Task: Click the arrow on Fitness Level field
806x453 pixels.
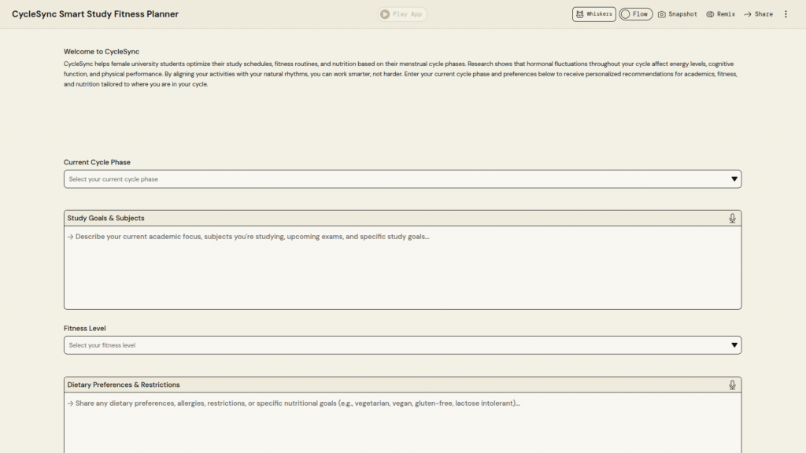Action: click(x=734, y=345)
